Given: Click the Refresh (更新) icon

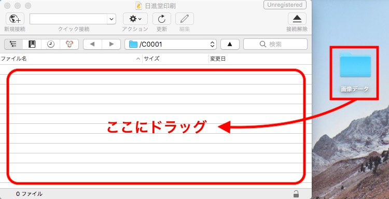Looking at the screenshot, I should 161,19.
